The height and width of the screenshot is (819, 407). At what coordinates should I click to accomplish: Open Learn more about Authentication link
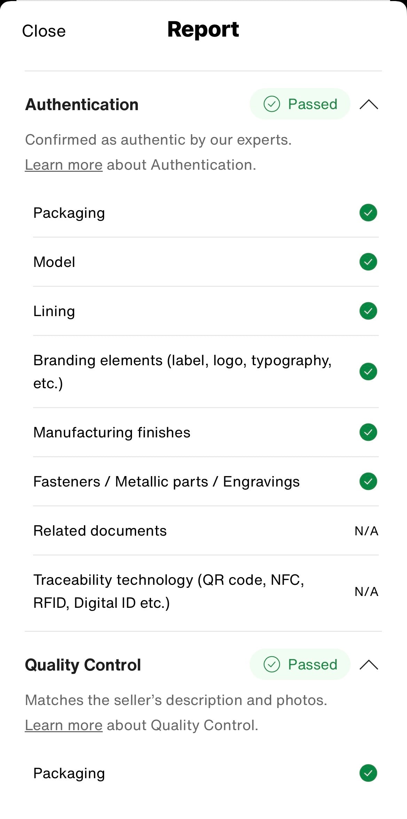point(64,165)
